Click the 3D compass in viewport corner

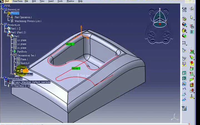click(x=160, y=18)
